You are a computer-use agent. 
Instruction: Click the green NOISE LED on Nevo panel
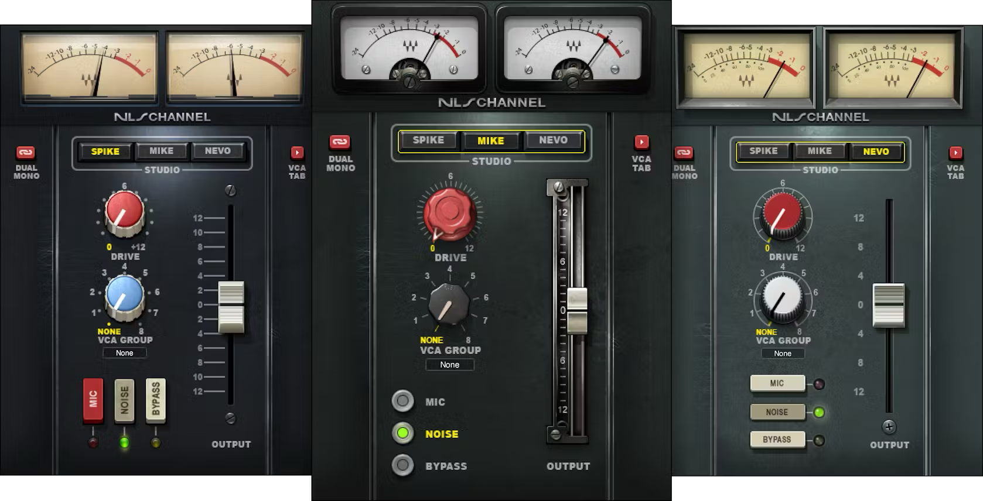(819, 413)
